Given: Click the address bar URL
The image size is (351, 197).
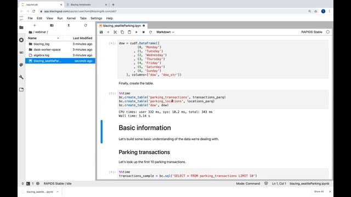Looking at the screenshot, I should coord(80,11).
